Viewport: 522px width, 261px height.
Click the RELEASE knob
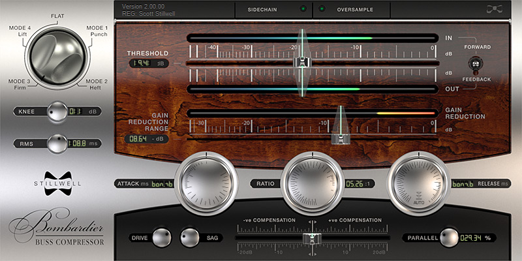tap(418, 184)
